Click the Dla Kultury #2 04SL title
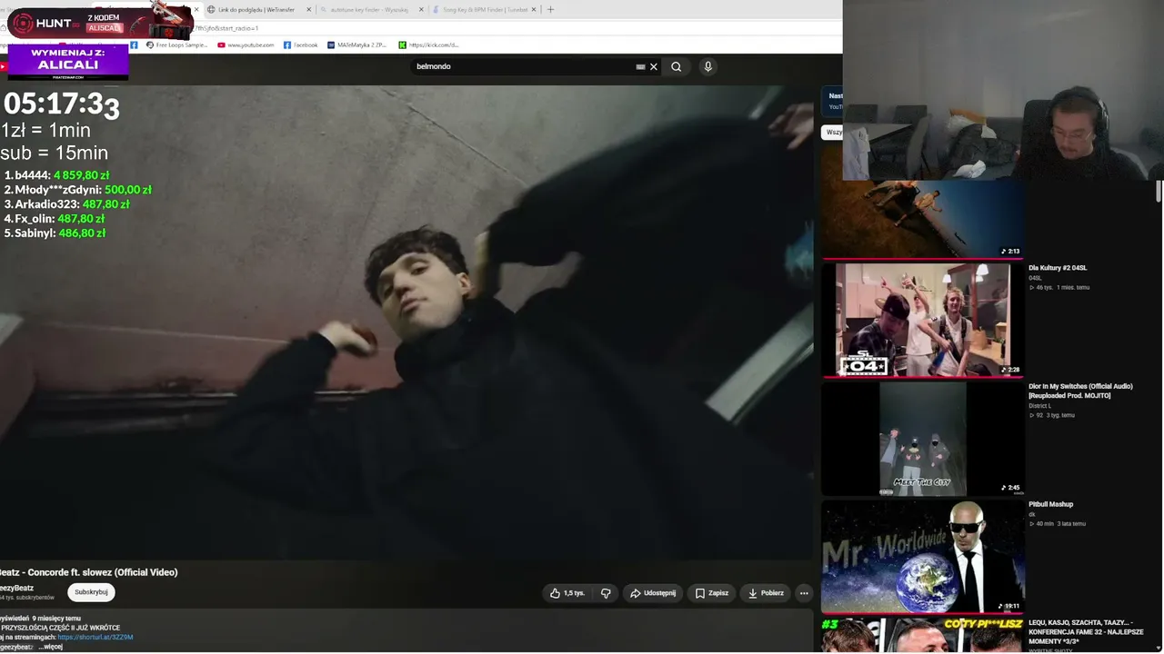Image resolution: width=1164 pixels, height=654 pixels. coord(1058,268)
